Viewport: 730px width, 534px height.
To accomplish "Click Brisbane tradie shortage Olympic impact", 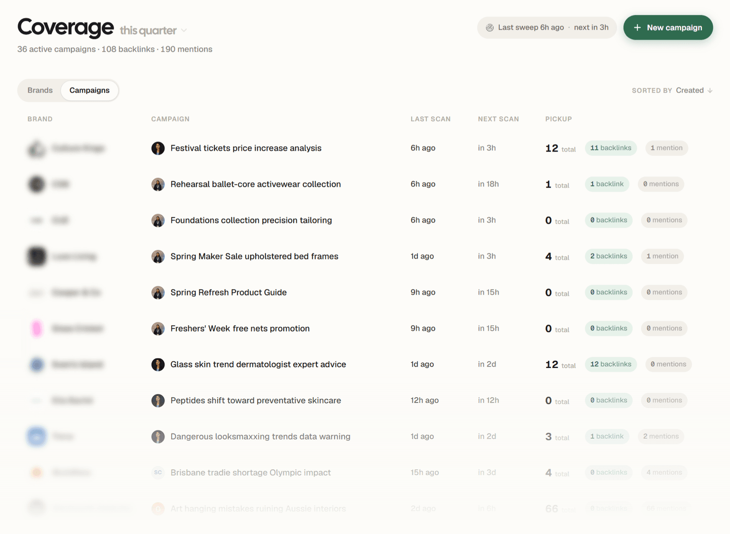I will coord(250,473).
